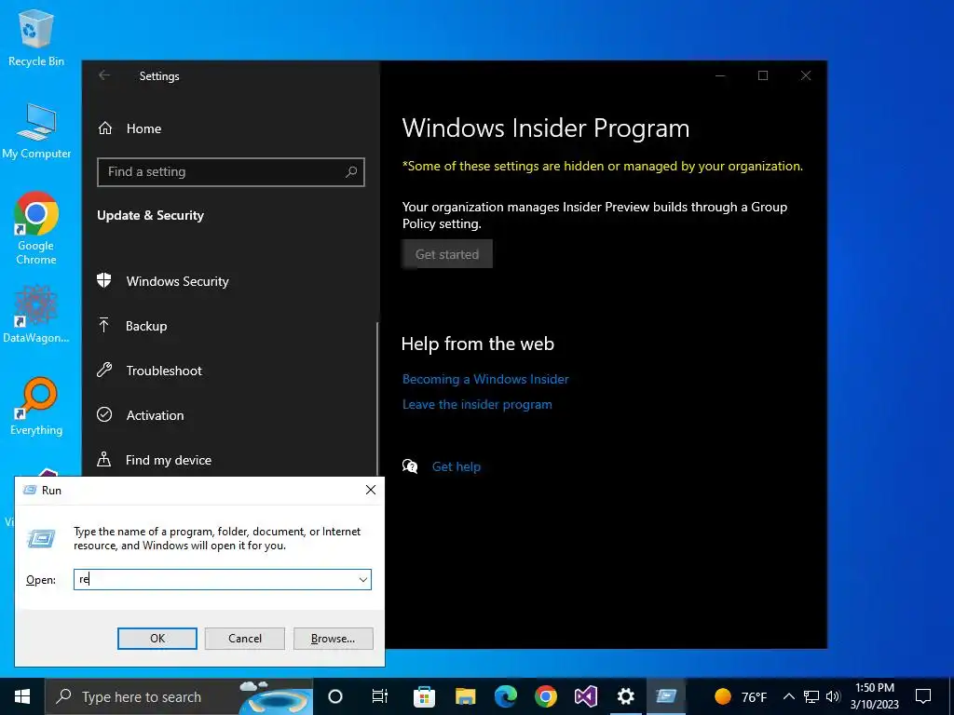Image resolution: width=954 pixels, height=715 pixels.
Task: Minimize the Settings window
Action: (x=720, y=75)
